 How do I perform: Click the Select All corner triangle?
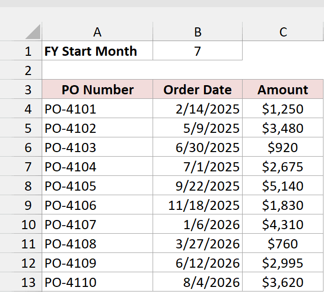(x=33, y=32)
